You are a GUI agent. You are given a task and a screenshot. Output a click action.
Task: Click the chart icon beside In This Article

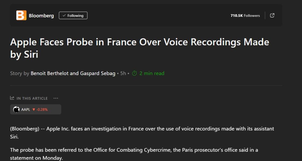pyautogui.click(x=12, y=98)
